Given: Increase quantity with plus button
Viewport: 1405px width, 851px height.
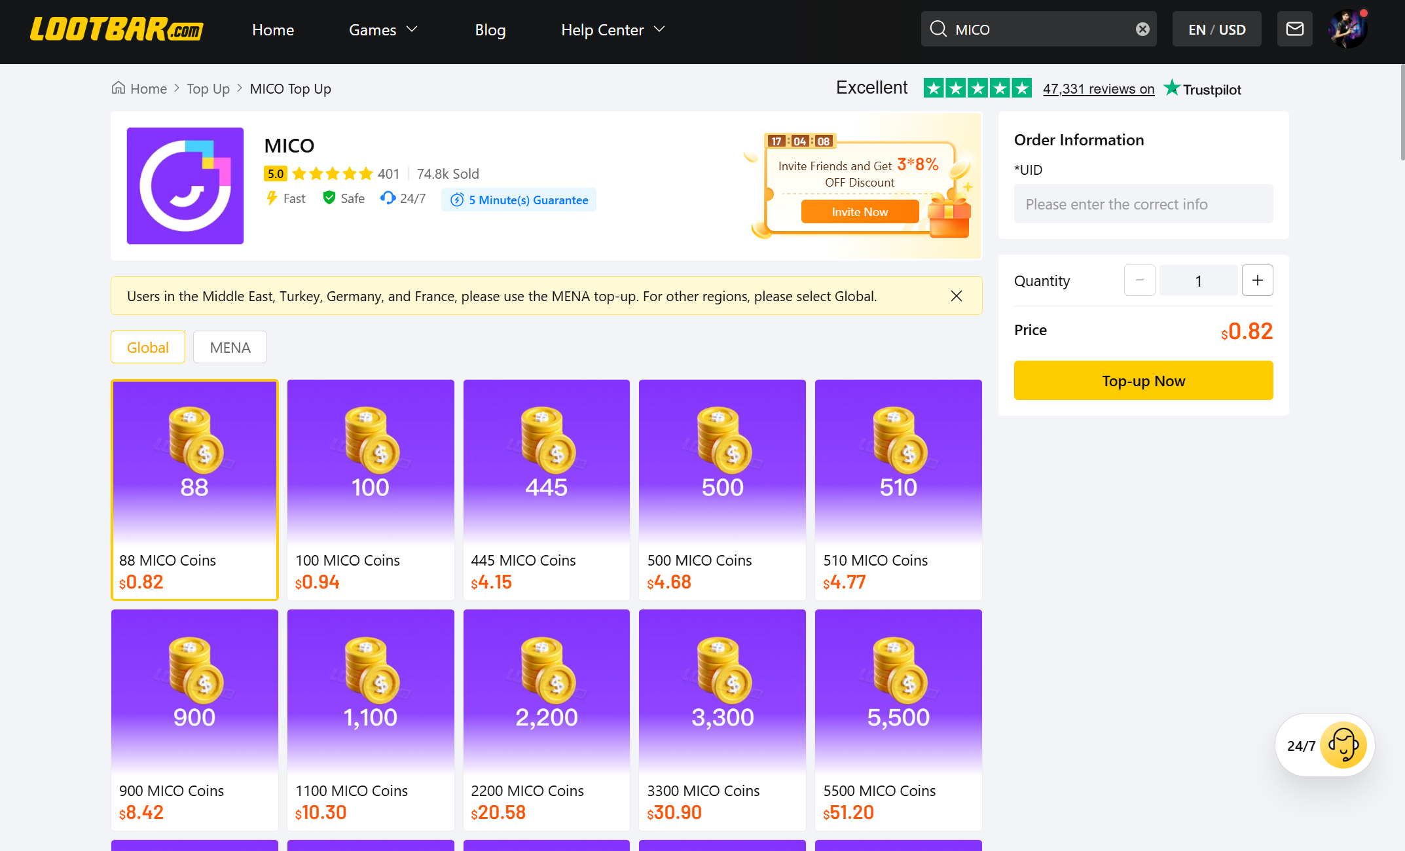Looking at the screenshot, I should [1258, 280].
